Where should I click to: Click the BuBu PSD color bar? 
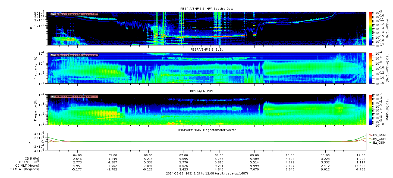pos(371,109)
